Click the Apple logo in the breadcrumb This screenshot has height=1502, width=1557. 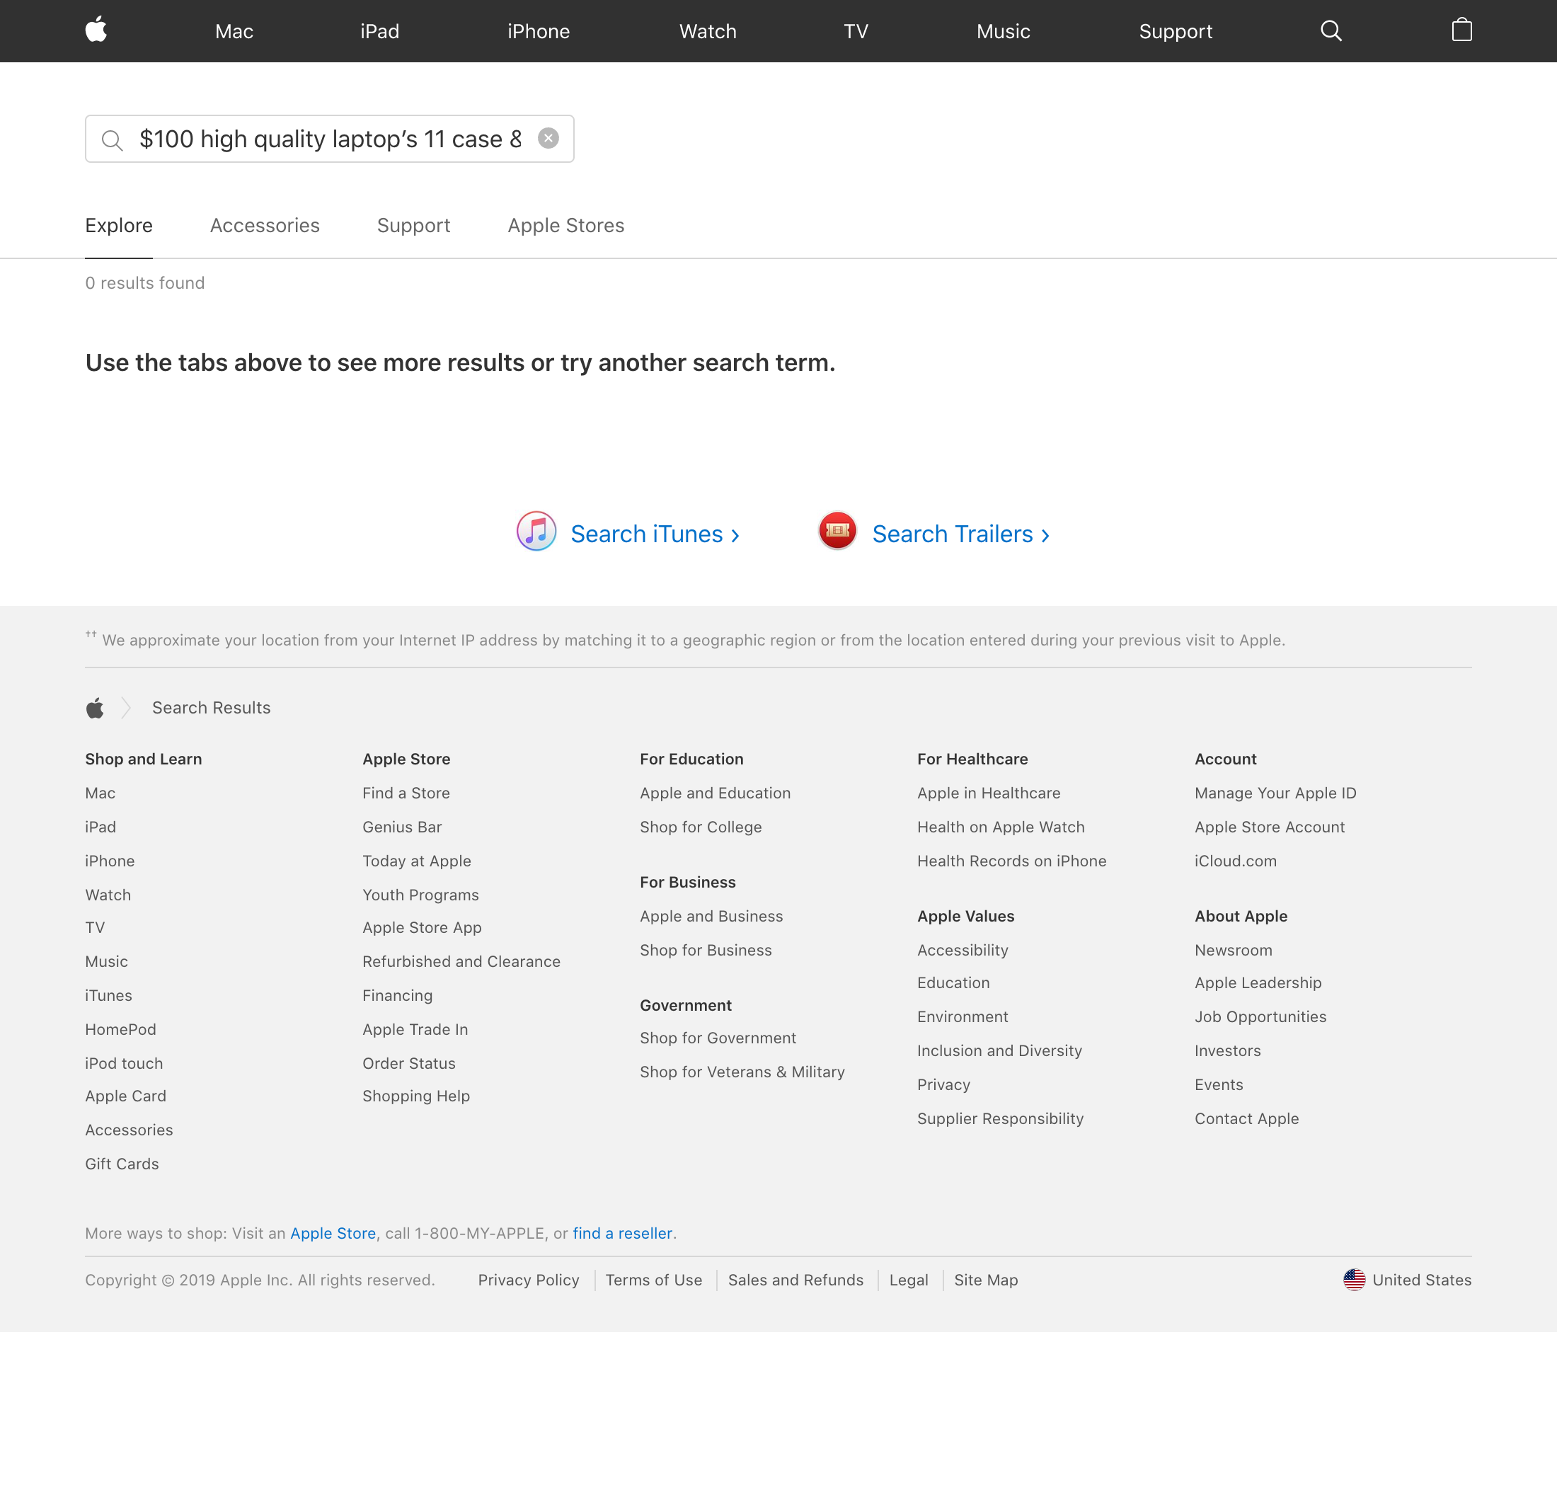pyautogui.click(x=95, y=707)
